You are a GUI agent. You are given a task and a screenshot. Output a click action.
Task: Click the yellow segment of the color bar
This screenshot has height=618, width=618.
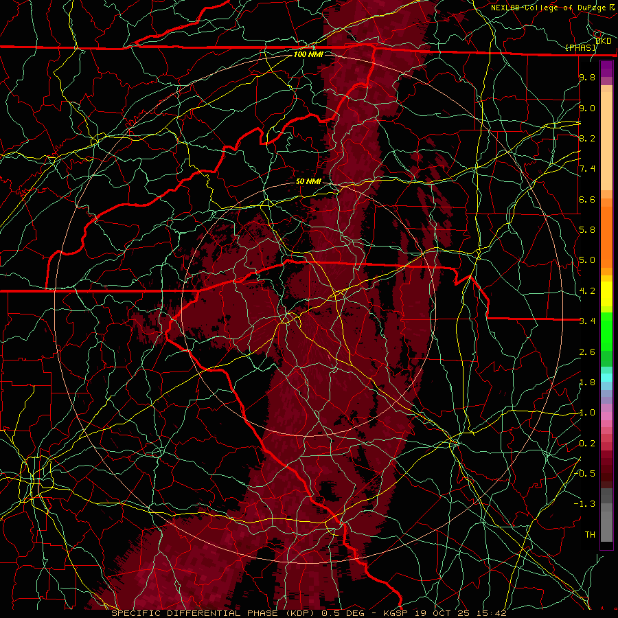[x=606, y=294]
